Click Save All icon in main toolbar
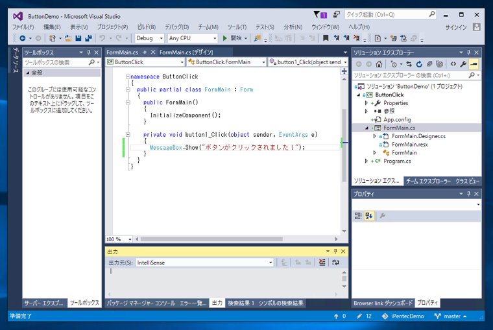 coord(88,38)
